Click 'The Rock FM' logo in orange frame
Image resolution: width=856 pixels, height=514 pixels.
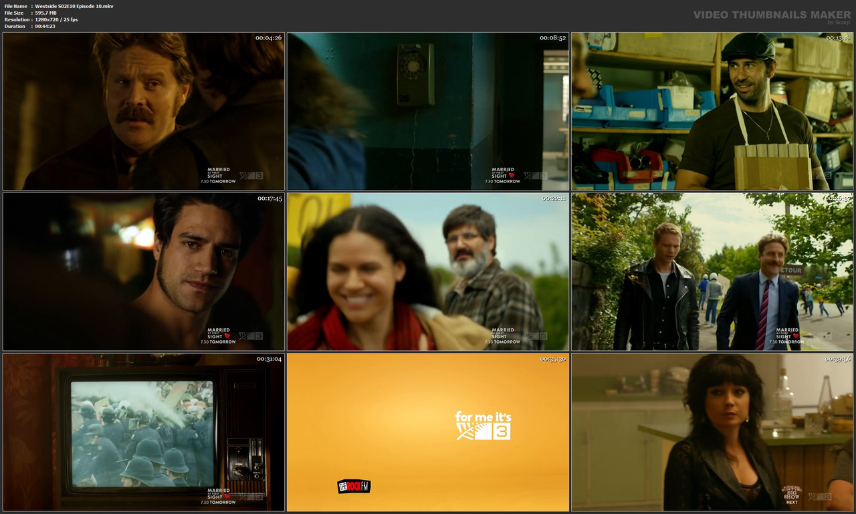[354, 487]
